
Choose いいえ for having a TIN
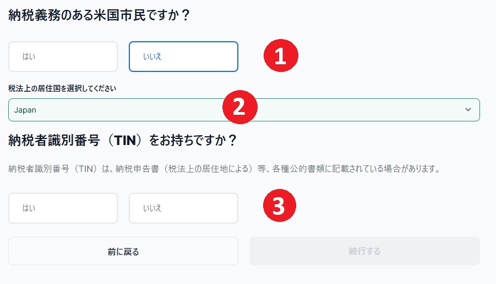(183, 208)
